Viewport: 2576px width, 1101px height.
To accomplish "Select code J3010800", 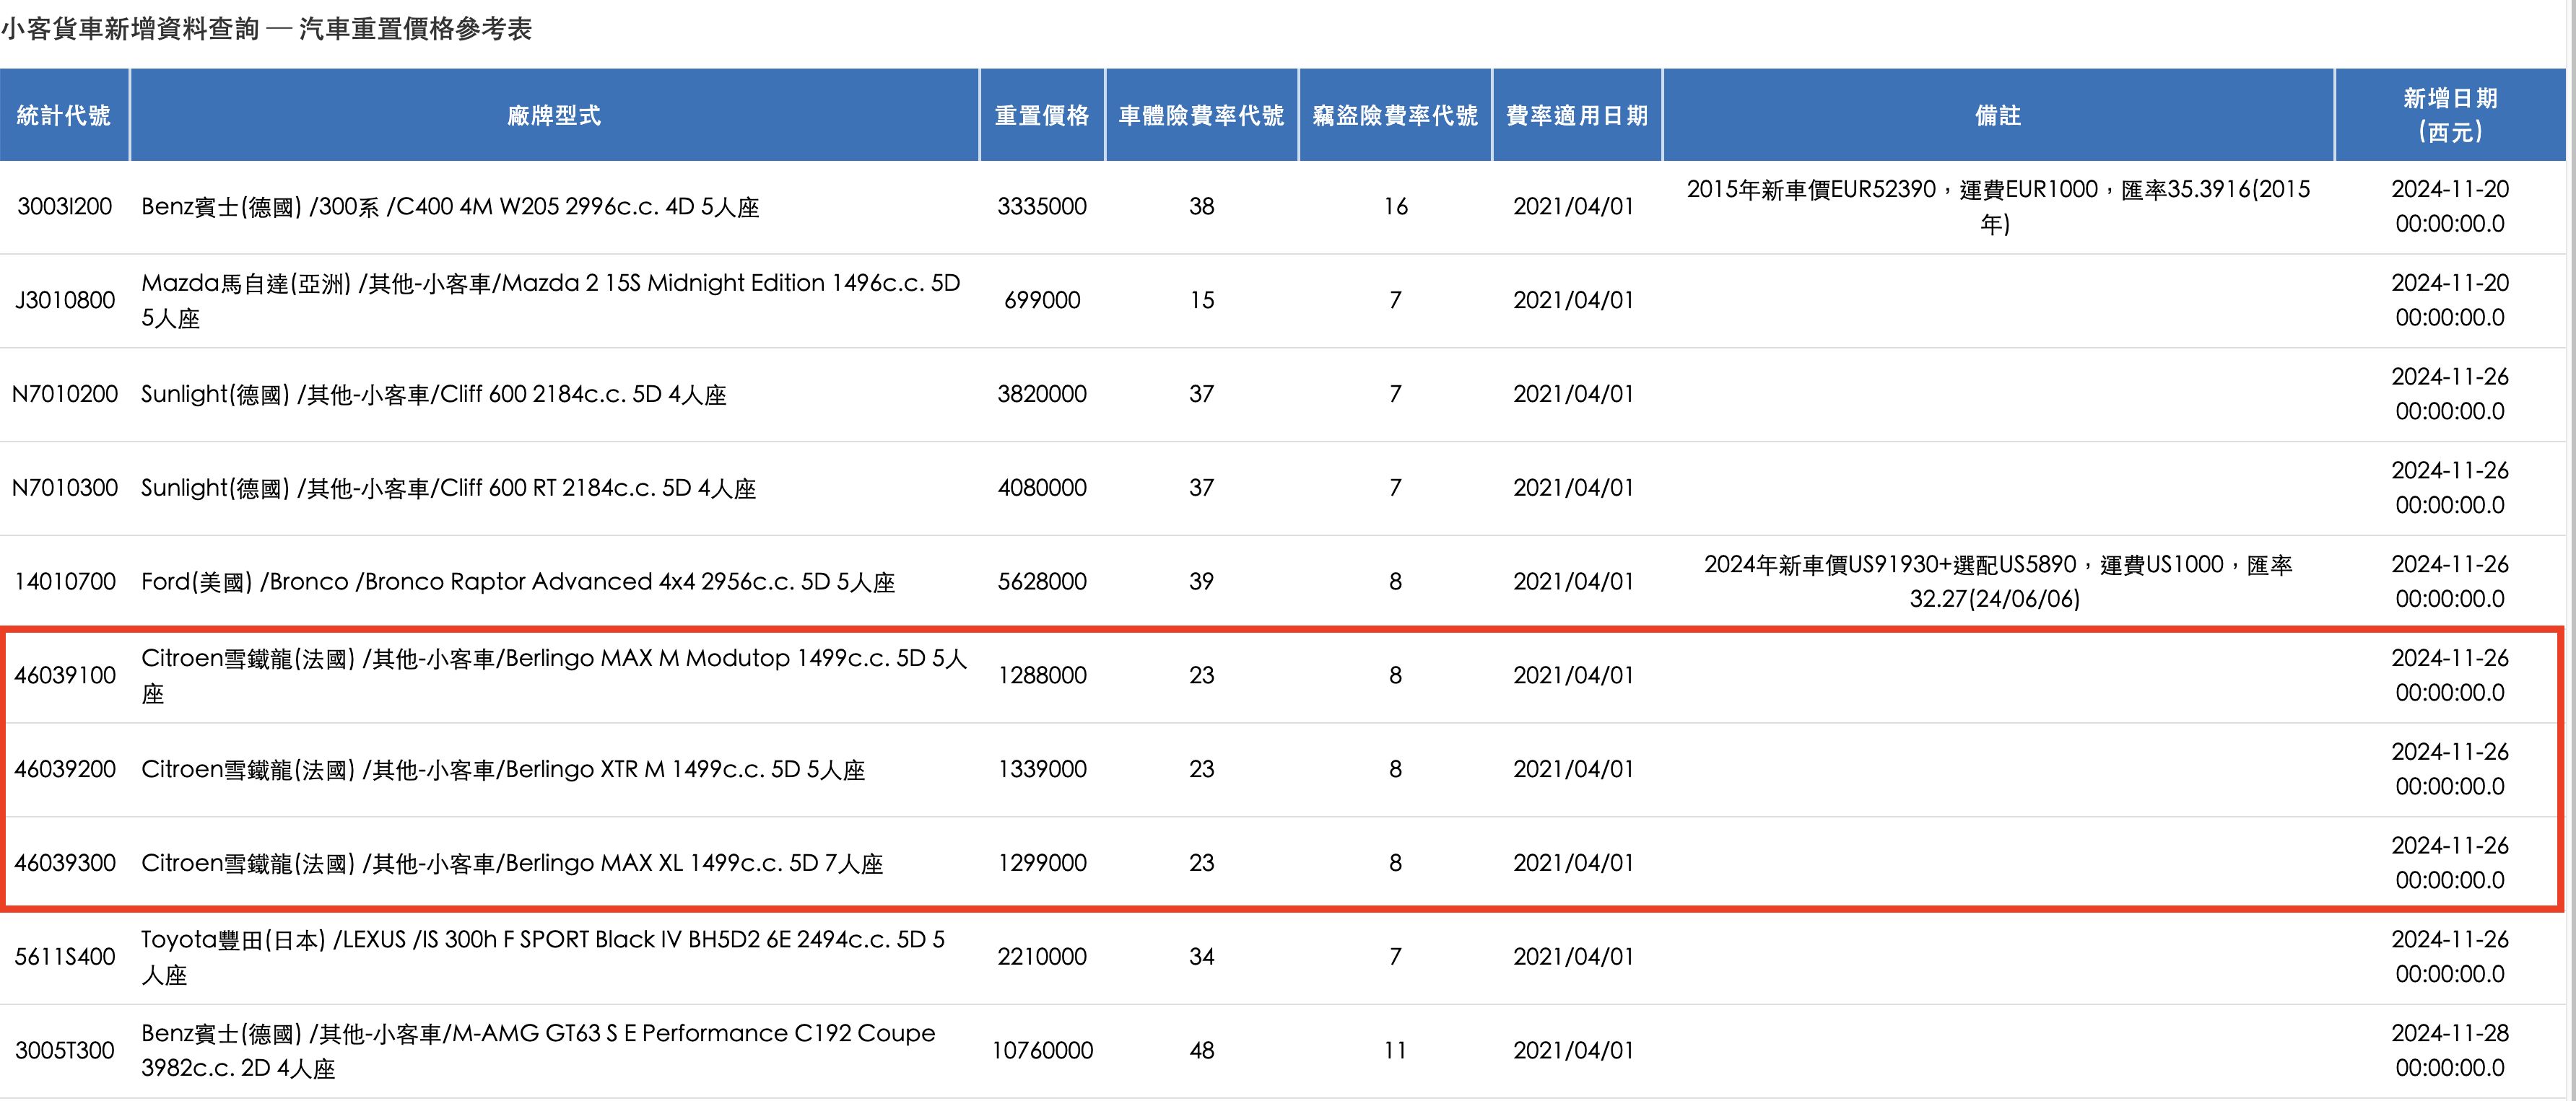I will tap(65, 301).
